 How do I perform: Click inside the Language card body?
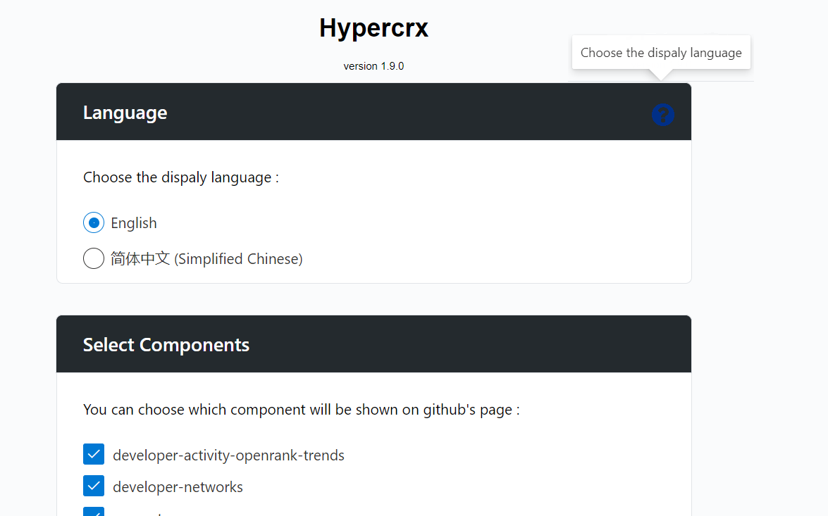423,211
